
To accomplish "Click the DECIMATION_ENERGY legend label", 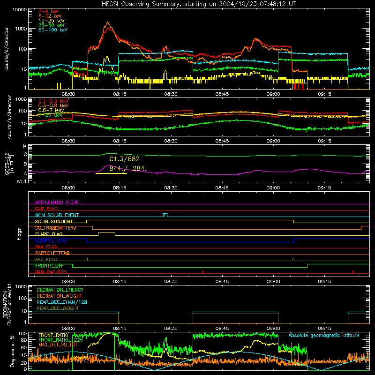I will [x=60, y=290].
